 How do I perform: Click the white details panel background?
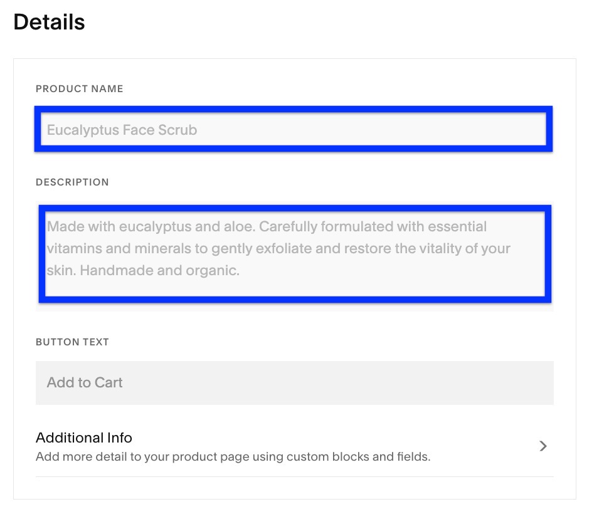pyautogui.click(x=294, y=320)
